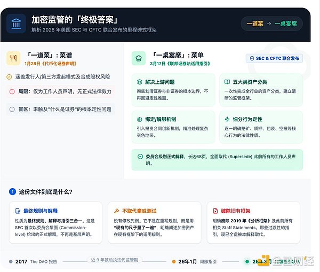Click the 26年1月 局部指引 timeline marker
The width and height of the screenshot is (320, 272).
click(174, 262)
